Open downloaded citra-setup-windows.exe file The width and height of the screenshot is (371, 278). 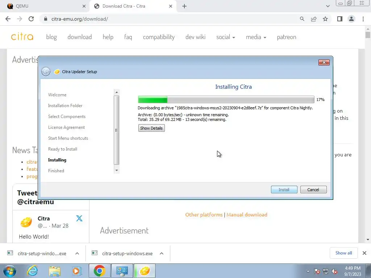[127, 253]
